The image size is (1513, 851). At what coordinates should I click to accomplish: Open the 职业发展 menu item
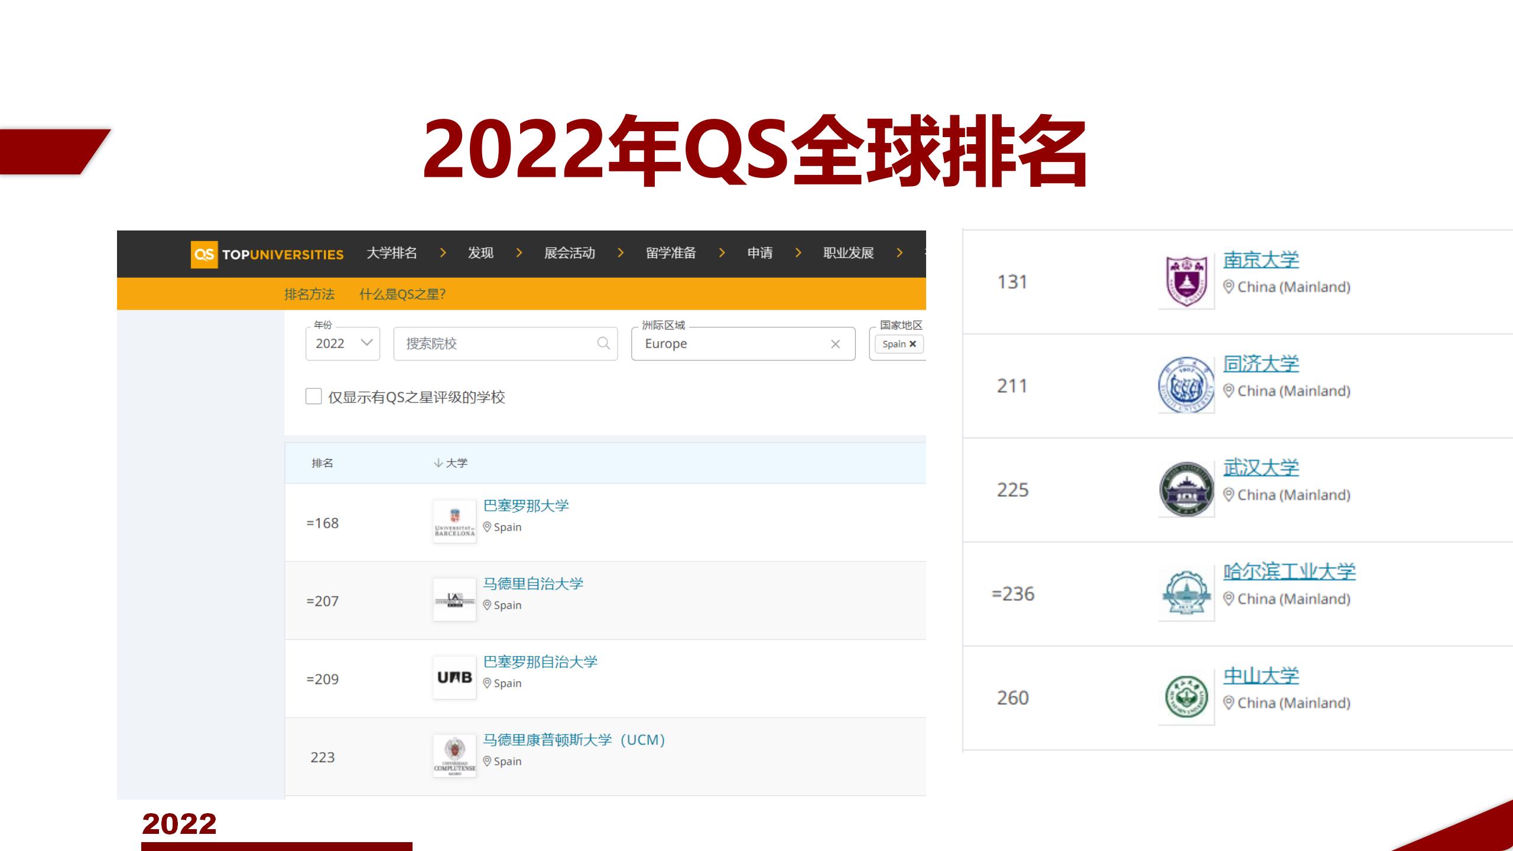(848, 253)
